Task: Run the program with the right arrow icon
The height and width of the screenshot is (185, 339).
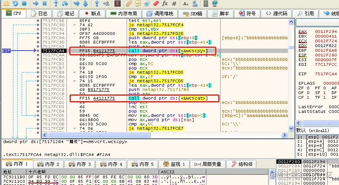Action: [36, 3]
